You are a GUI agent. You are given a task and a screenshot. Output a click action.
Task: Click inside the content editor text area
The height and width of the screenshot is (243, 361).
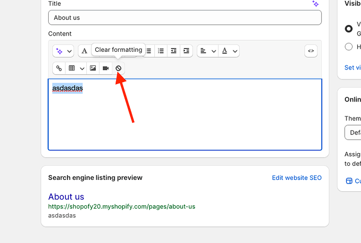185,114
